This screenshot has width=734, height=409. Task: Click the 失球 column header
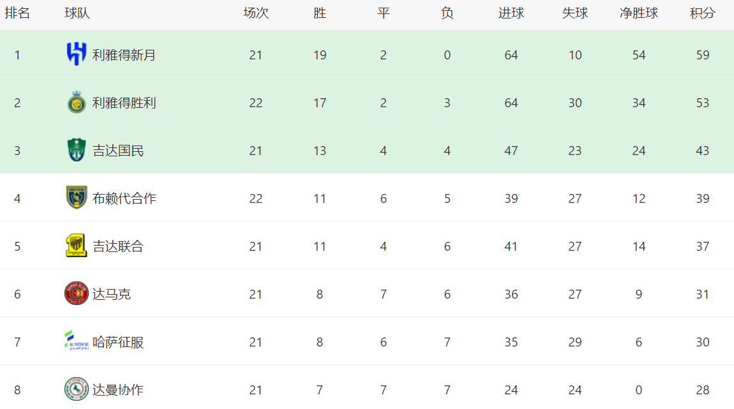[575, 13]
